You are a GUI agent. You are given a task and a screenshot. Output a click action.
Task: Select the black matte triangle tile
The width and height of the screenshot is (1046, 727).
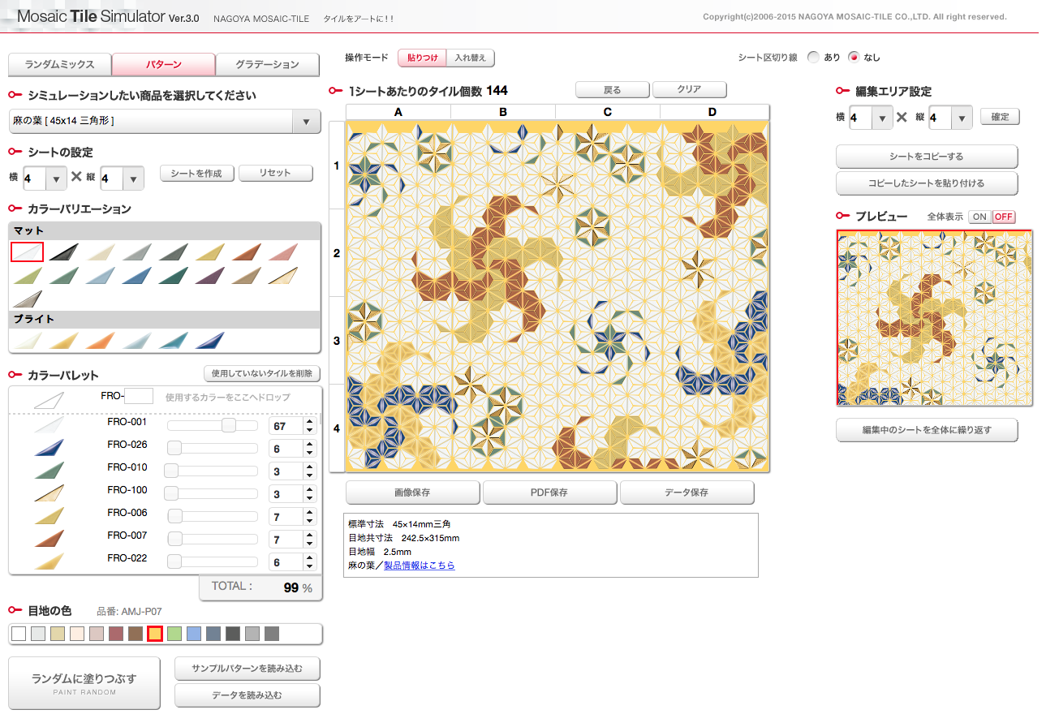point(62,252)
